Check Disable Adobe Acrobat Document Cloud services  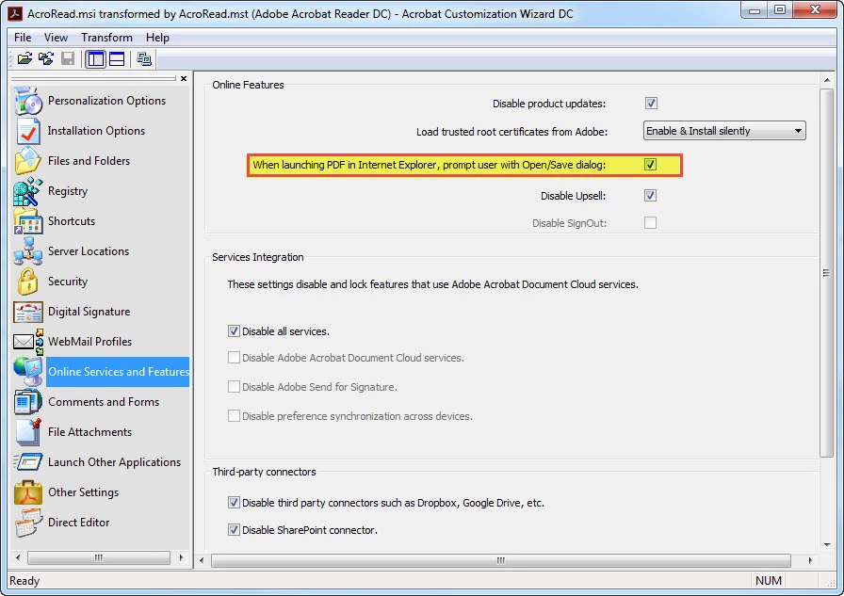coord(234,358)
